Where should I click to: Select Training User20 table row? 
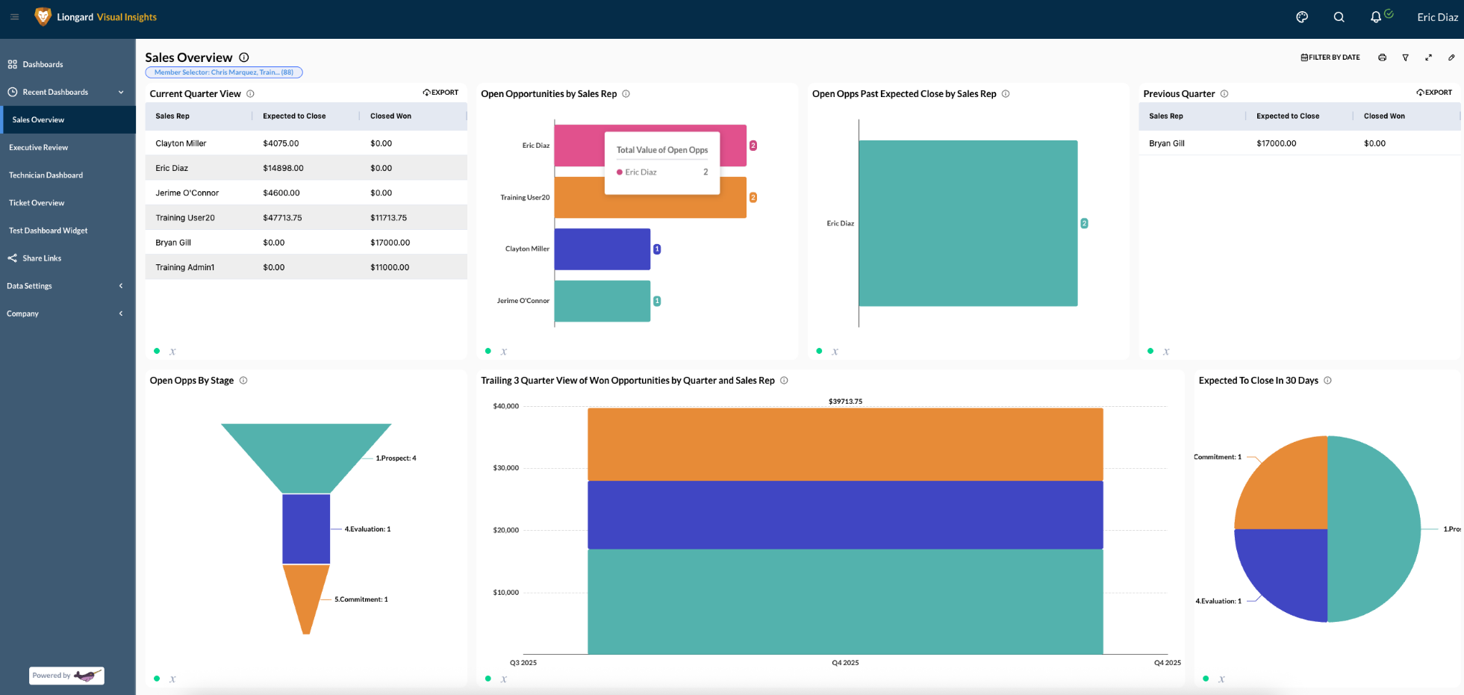click(306, 217)
